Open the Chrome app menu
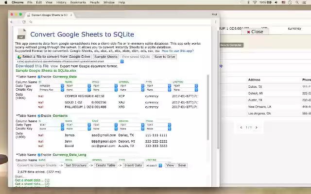 17,2
